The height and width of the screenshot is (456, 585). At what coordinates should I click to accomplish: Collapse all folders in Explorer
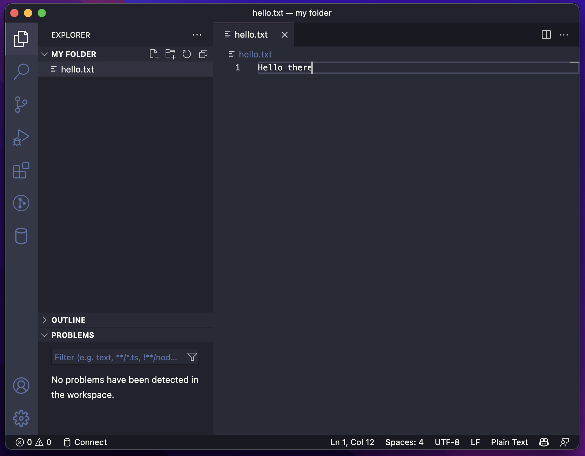click(203, 54)
